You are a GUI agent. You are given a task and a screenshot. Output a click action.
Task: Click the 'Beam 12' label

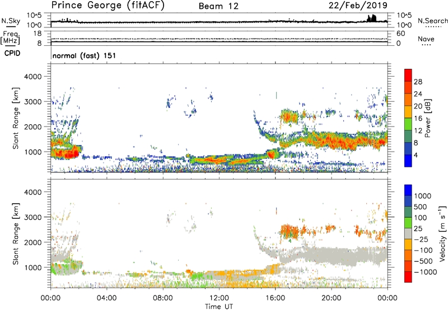click(218, 6)
